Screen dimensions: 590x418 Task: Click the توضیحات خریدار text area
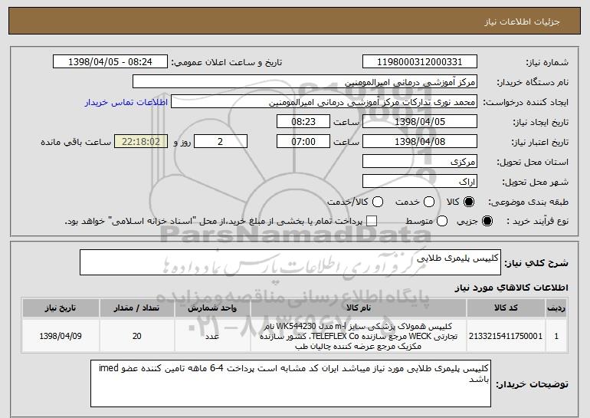pyautogui.click(x=290, y=383)
